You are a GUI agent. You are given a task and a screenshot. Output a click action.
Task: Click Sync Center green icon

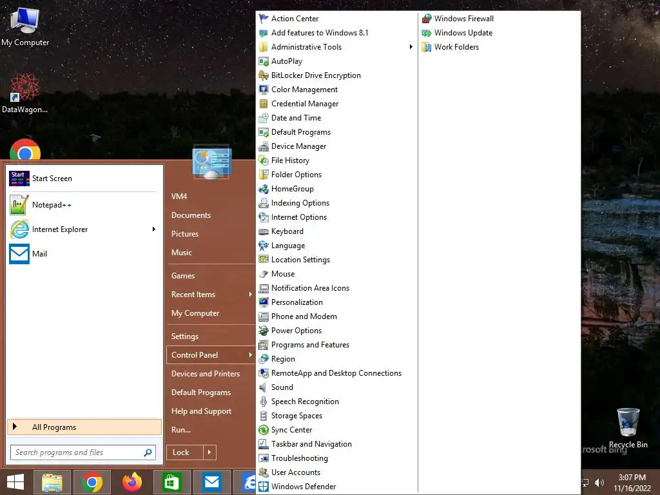click(264, 430)
